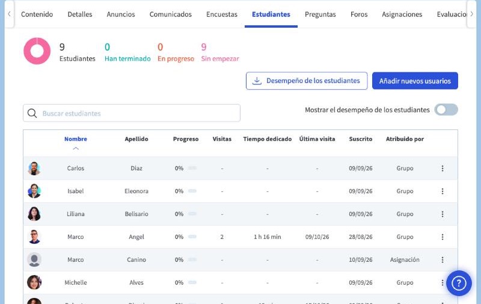Open the help question mark bubble
The image size is (481, 304).
click(x=459, y=283)
